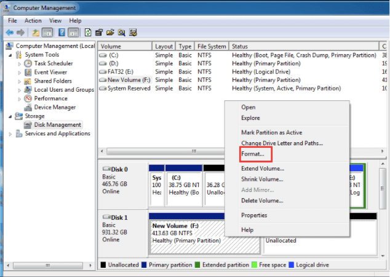Select System Tools in the tree
The height and width of the screenshot is (277, 390).
pyautogui.click(x=42, y=55)
